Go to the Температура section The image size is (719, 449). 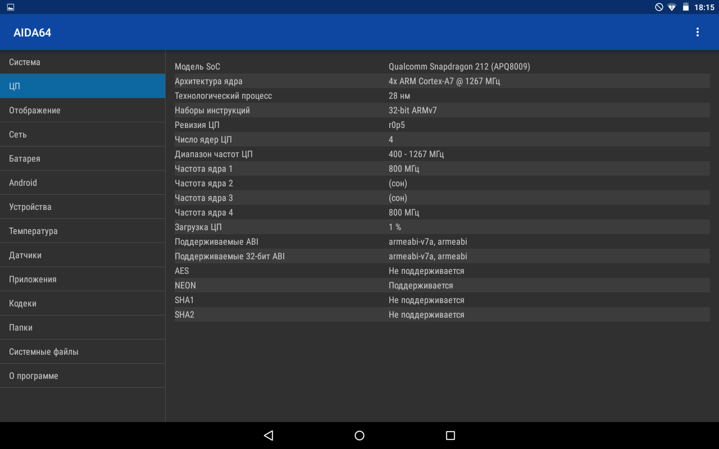click(83, 231)
